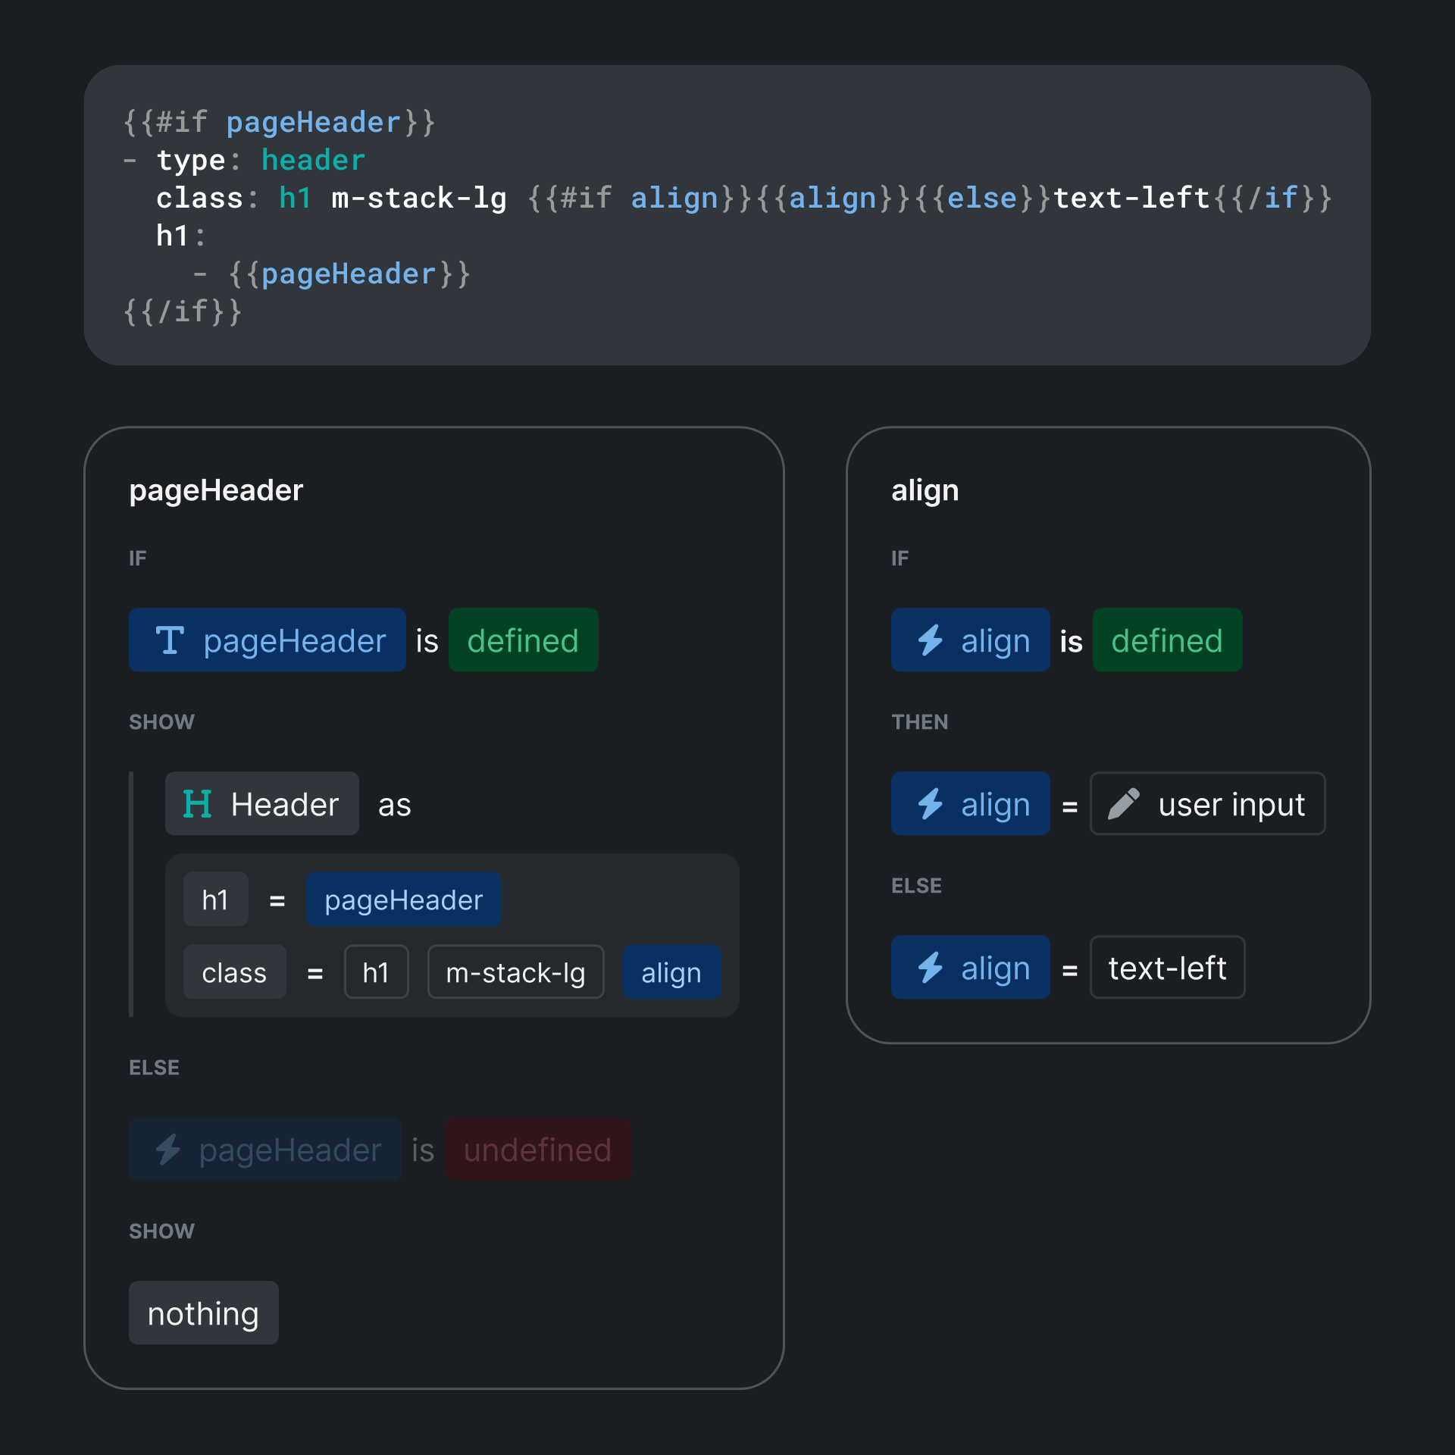Click the text-left value box
The height and width of the screenshot is (1455, 1455).
point(1166,967)
